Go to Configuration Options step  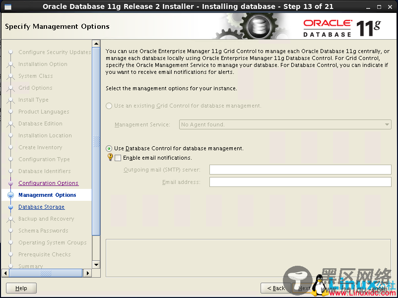click(49, 183)
